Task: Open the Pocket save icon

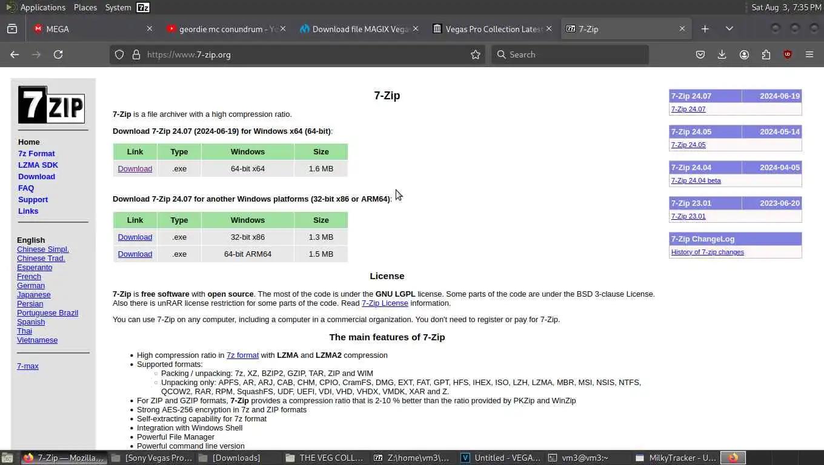Action: (x=700, y=54)
